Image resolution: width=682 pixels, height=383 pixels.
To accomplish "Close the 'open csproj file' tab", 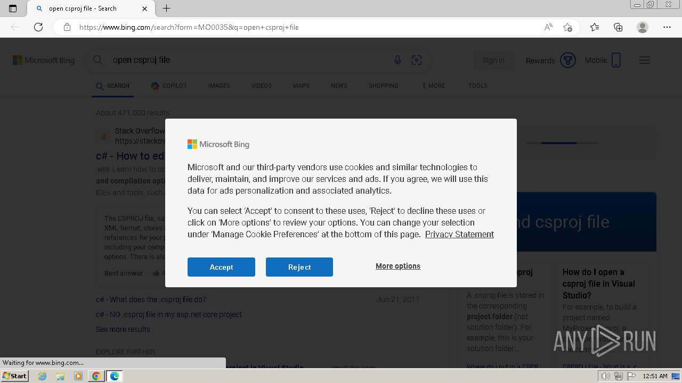I will coord(145,9).
